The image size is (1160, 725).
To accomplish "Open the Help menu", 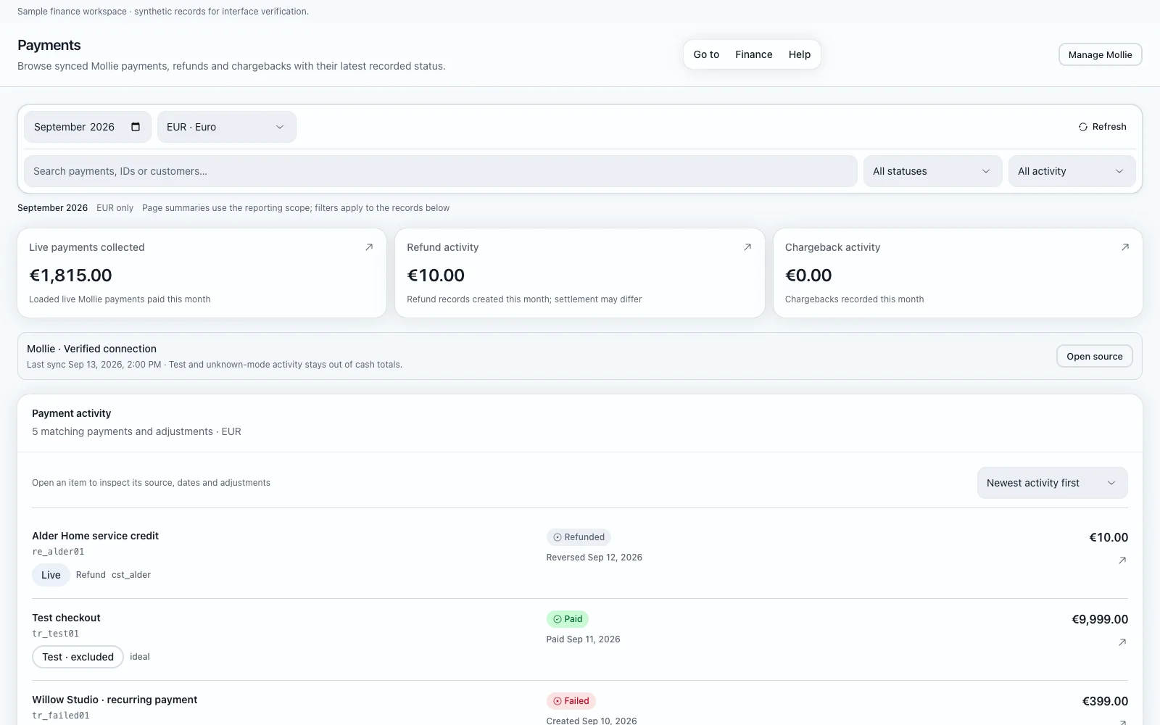I will [800, 54].
